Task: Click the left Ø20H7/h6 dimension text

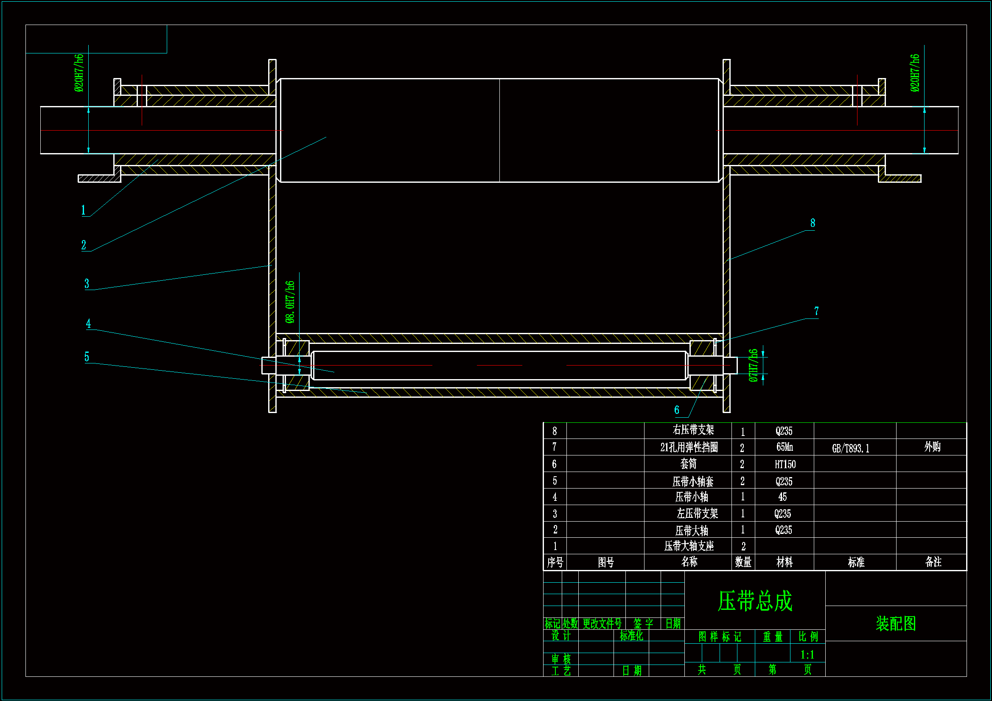Action: [x=78, y=73]
